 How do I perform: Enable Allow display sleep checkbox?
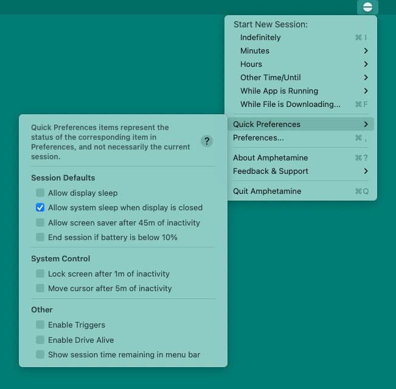40,193
